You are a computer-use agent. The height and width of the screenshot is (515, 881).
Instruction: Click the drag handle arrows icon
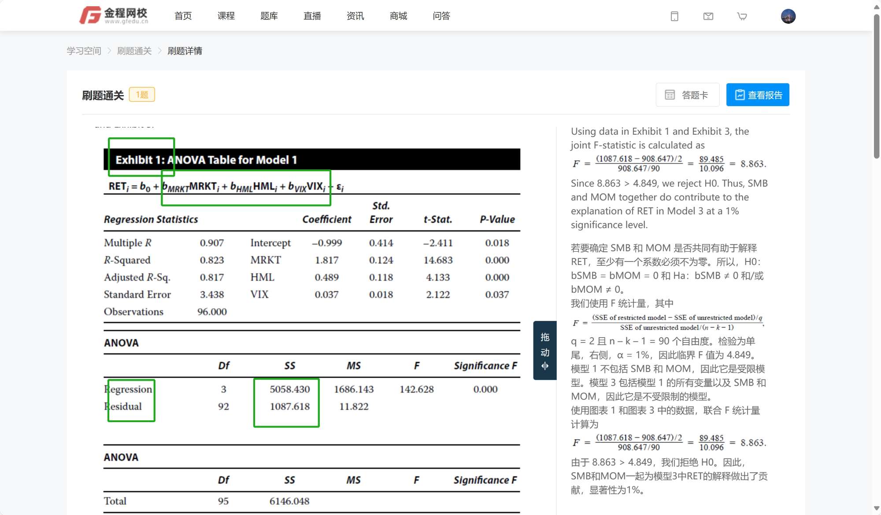(x=545, y=366)
